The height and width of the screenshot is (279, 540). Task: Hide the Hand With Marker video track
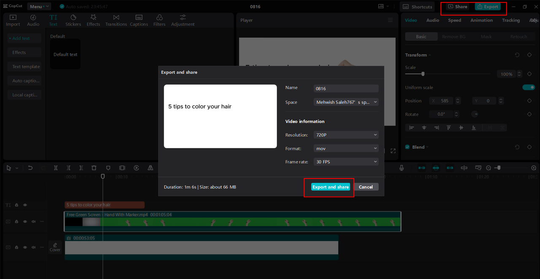tap(25, 221)
